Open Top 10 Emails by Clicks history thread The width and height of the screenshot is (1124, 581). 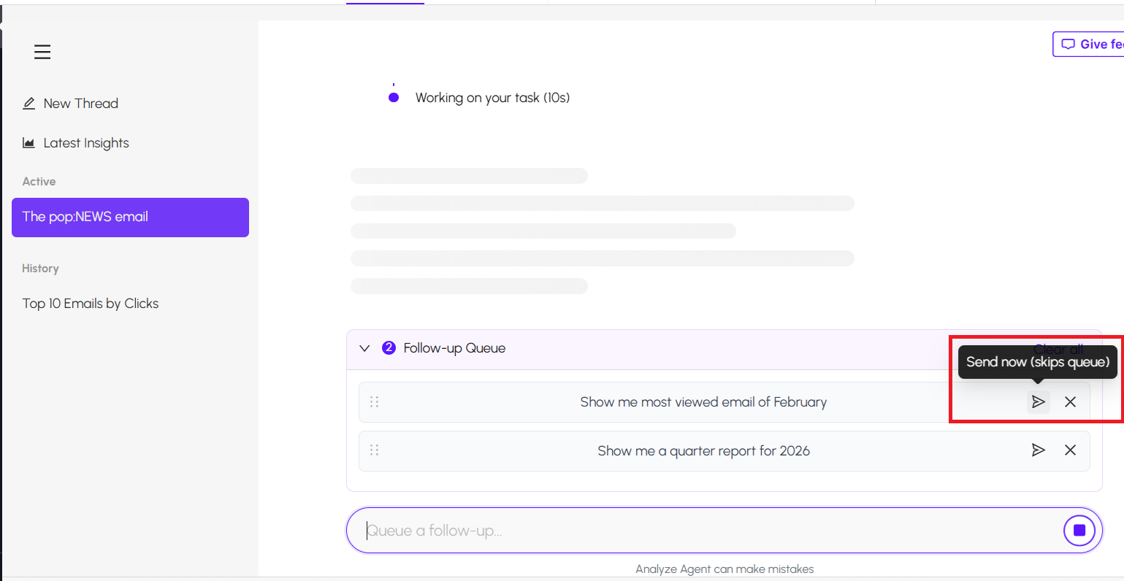(91, 304)
